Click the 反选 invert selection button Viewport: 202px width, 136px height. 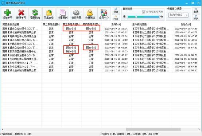coord(196,18)
